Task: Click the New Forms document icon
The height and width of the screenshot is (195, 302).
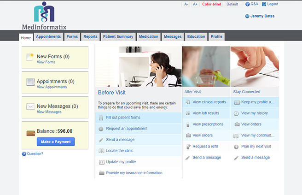Action: pos(30,57)
